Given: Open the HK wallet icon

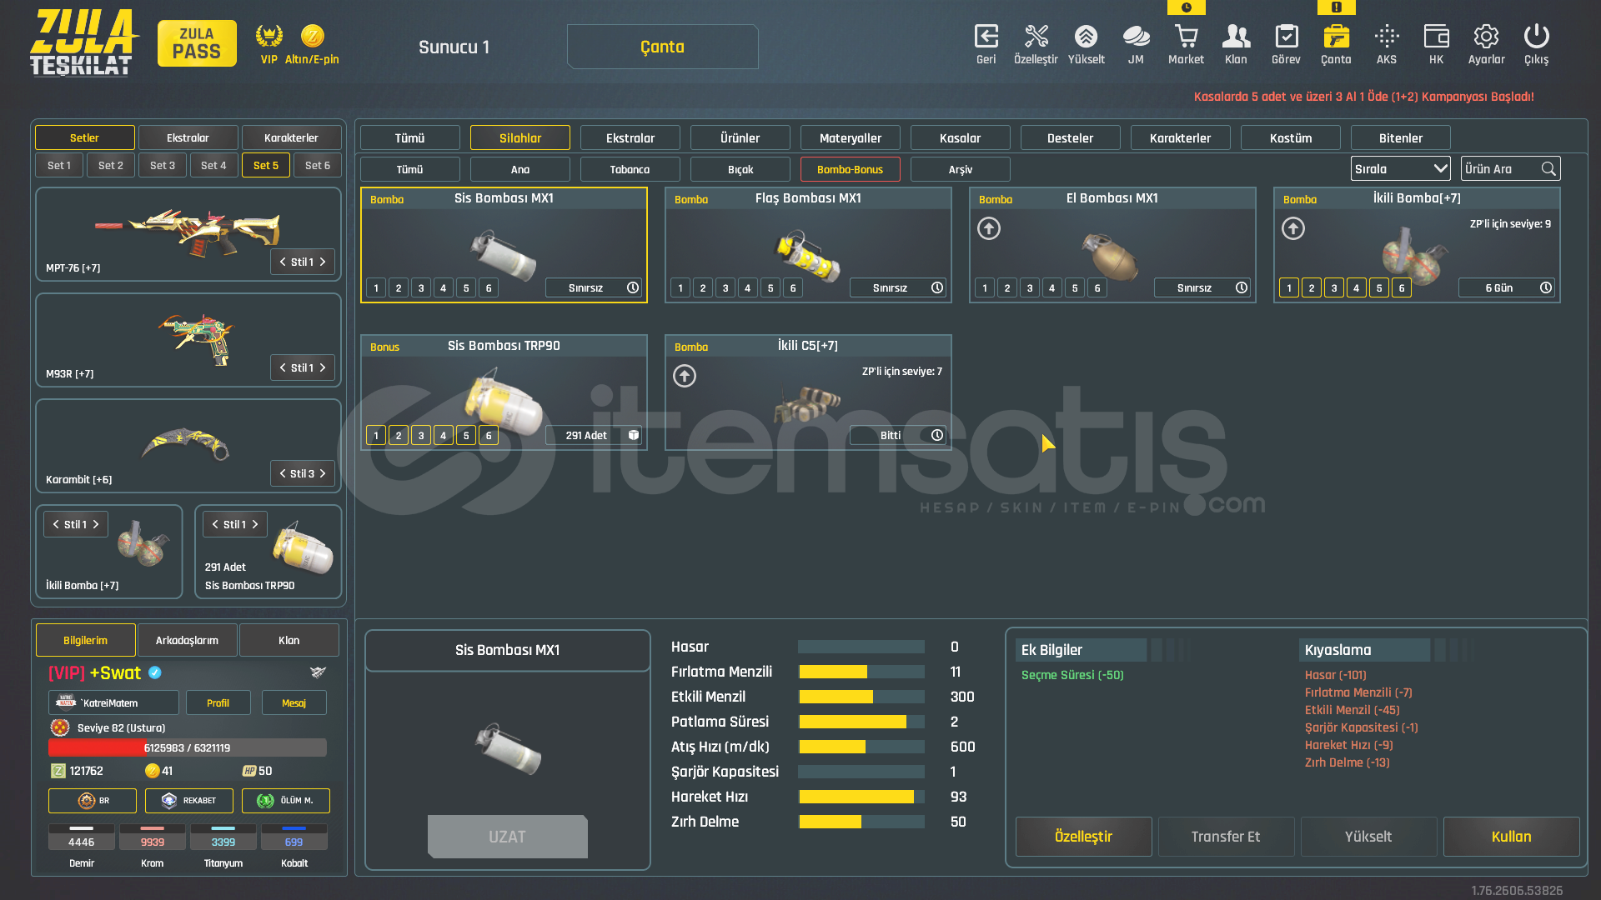Looking at the screenshot, I should pyautogui.click(x=1436, y=37).
